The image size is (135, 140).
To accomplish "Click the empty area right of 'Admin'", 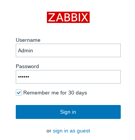I will [x=76, y=50].
